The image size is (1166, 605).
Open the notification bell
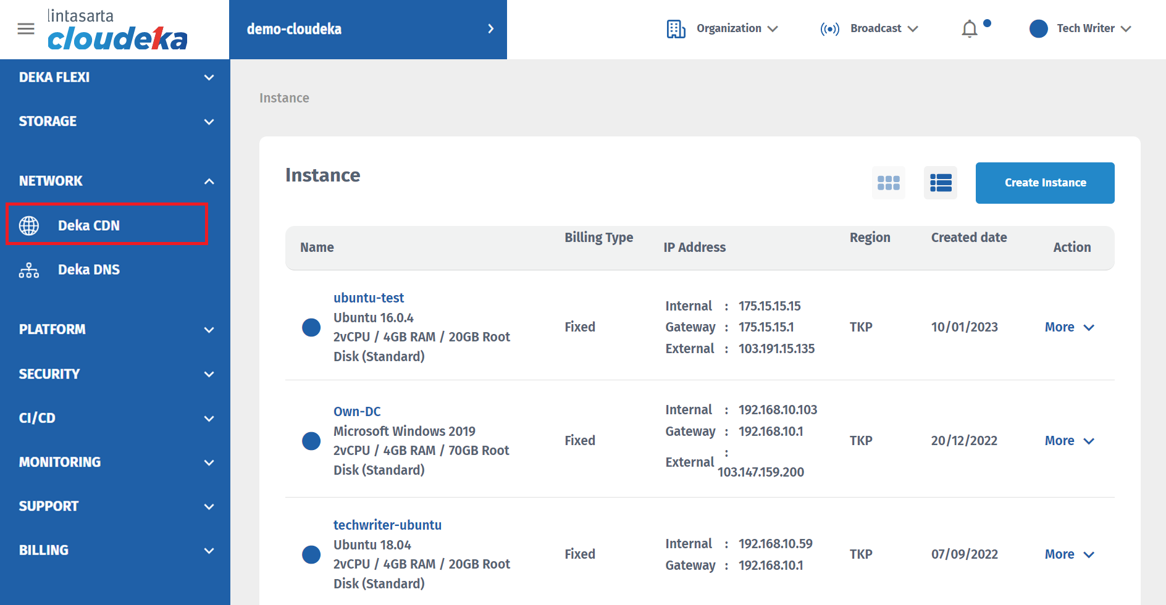pos(969,29)
